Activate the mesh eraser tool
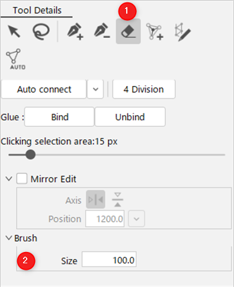This screenshot has height=287, width=234. point(129,31)
